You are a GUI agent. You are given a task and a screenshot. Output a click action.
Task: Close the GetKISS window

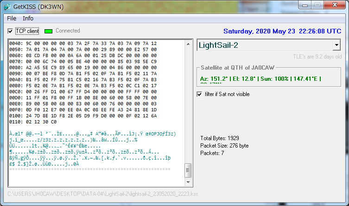[x=335, y=5]
